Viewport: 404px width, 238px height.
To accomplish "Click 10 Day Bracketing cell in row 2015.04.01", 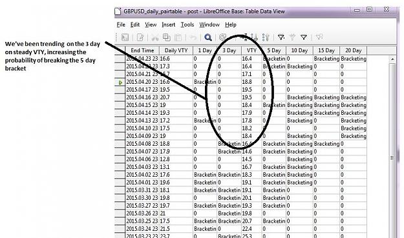I will tap(299, 183).
